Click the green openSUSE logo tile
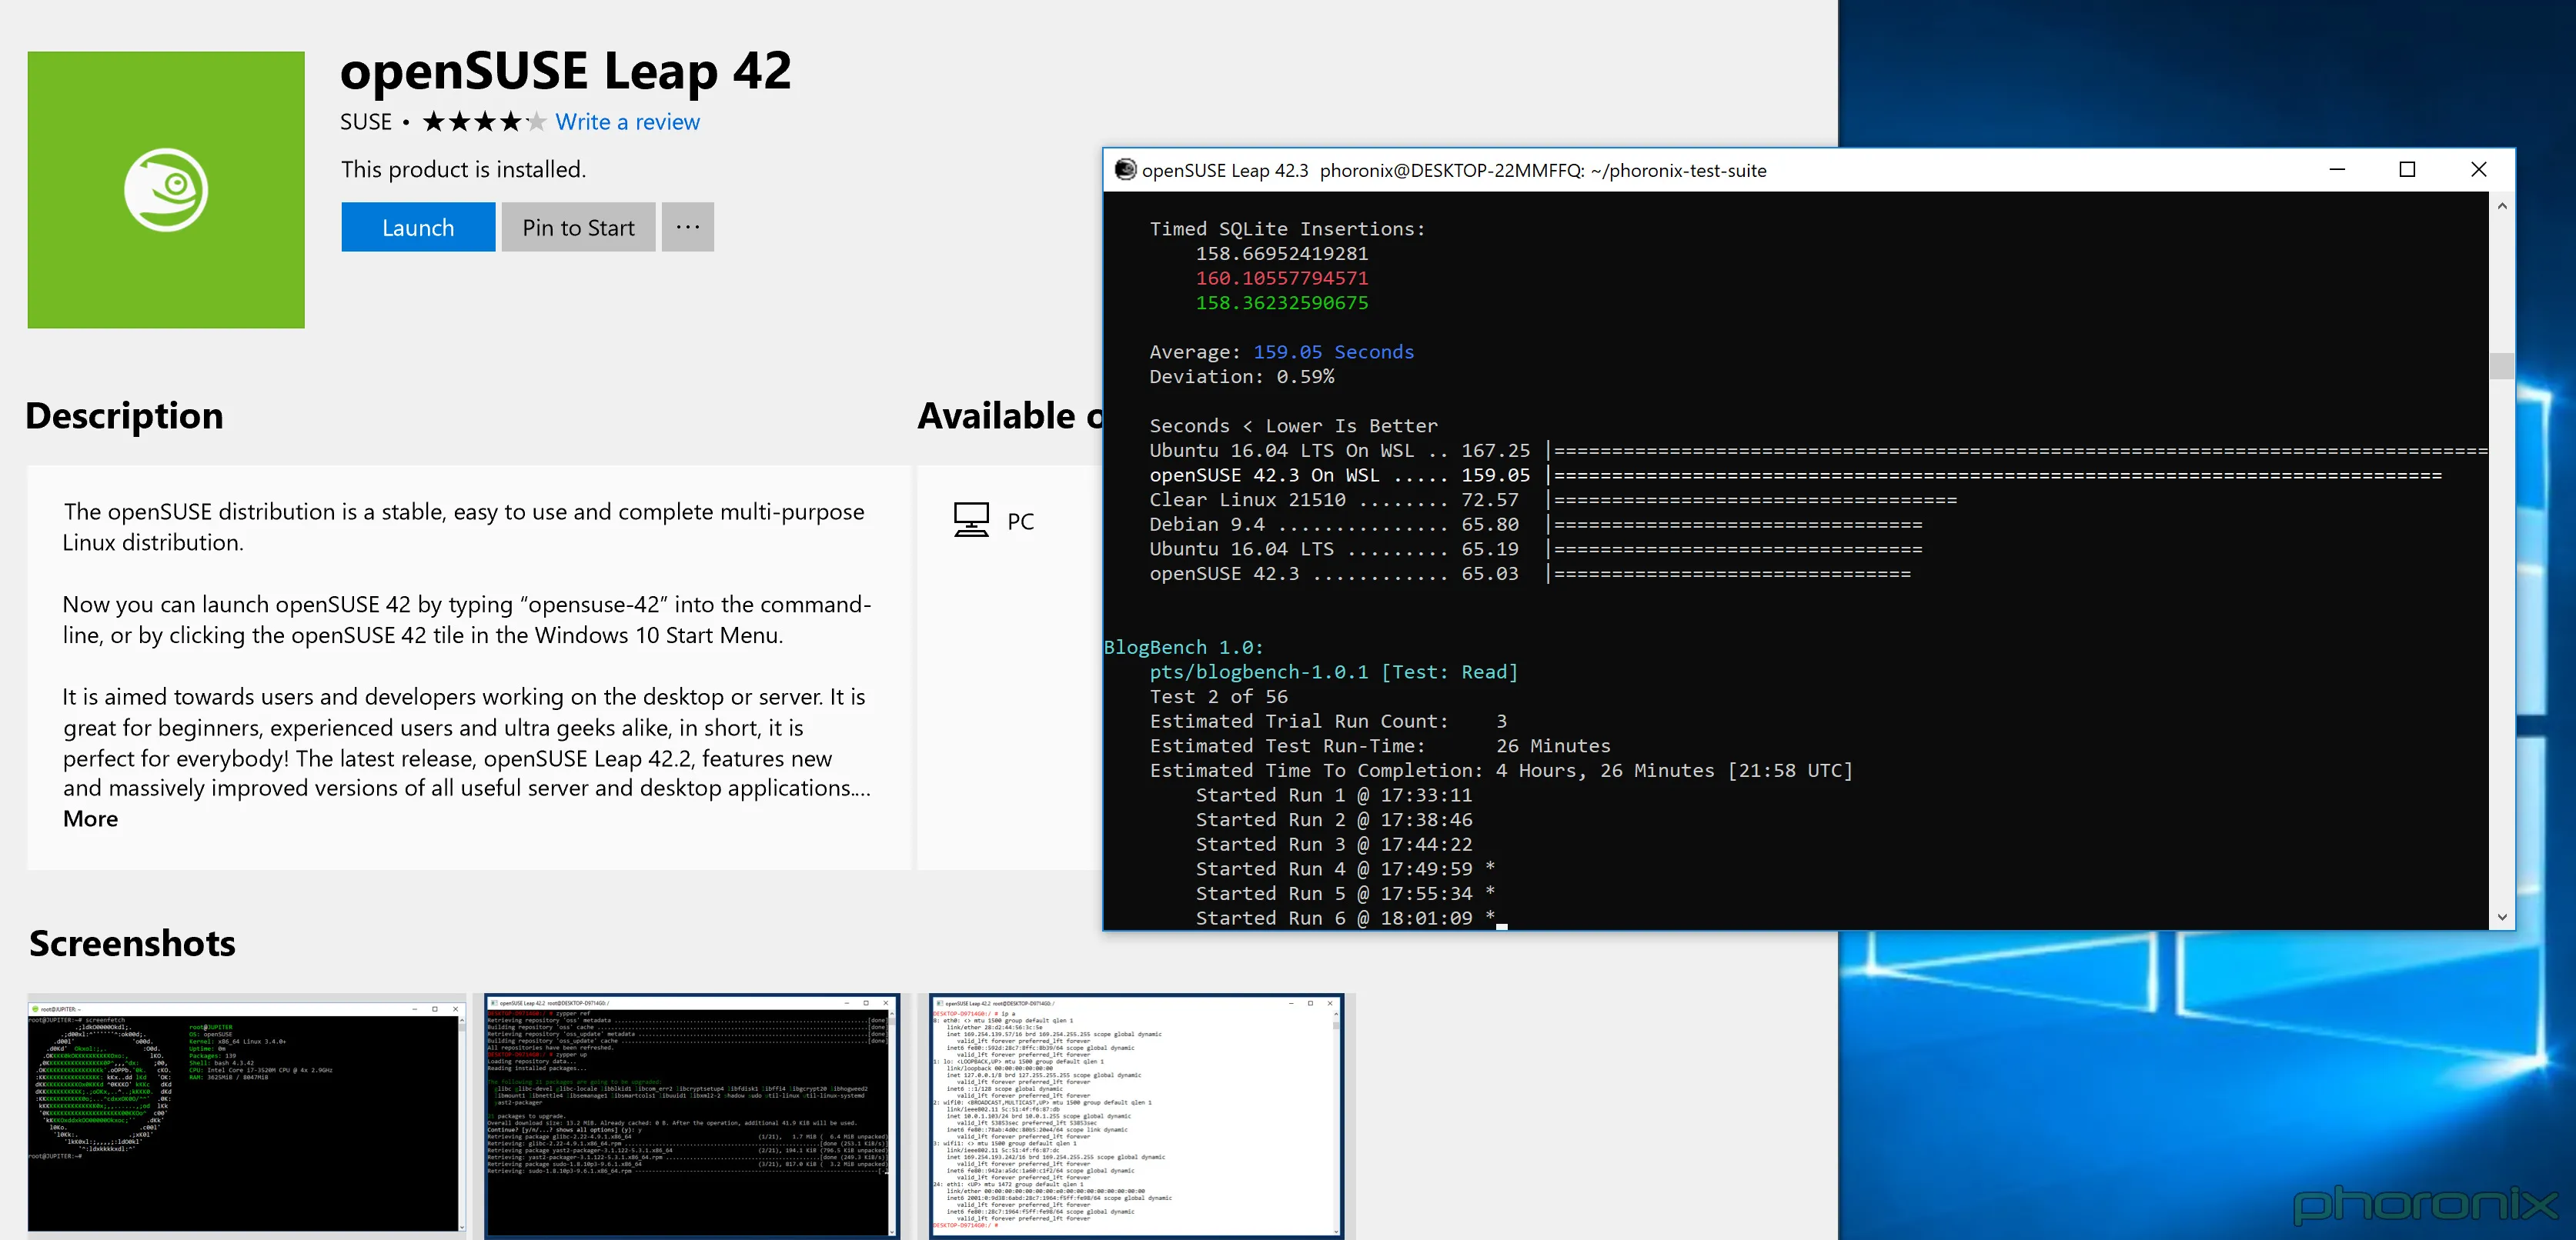 coord(165,189)
